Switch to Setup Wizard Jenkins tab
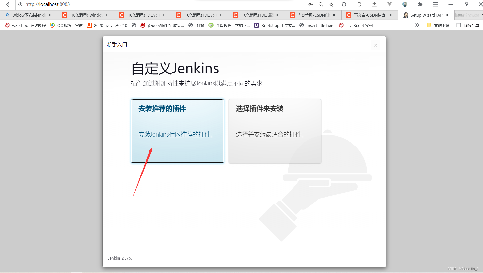483x273 pixels. tap(426, 15)
